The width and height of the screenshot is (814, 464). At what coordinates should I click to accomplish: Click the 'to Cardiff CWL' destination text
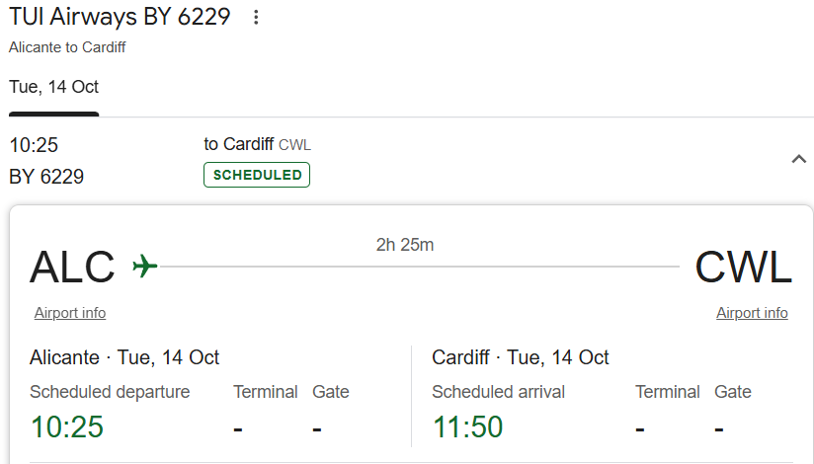(257, 145)
